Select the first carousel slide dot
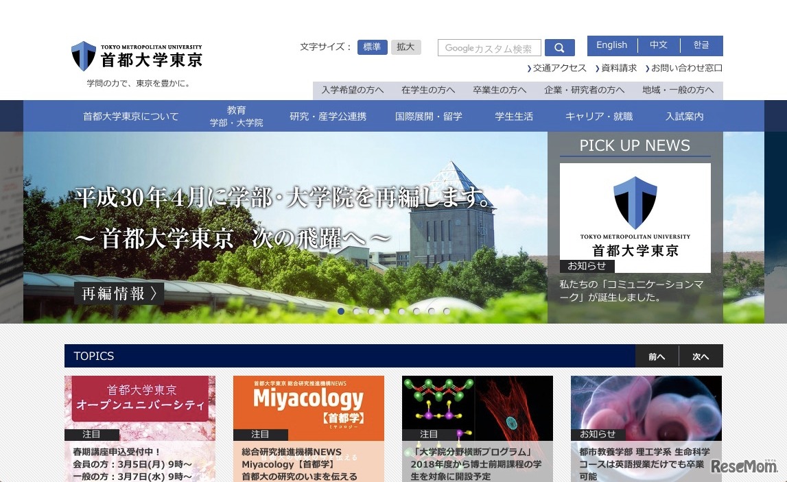Screen dimensions: 787x482 (341, 311)
